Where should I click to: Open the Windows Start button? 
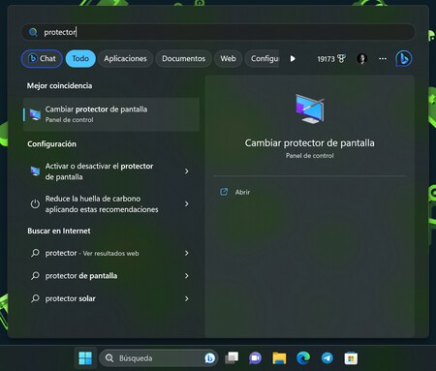click(85, 358)
